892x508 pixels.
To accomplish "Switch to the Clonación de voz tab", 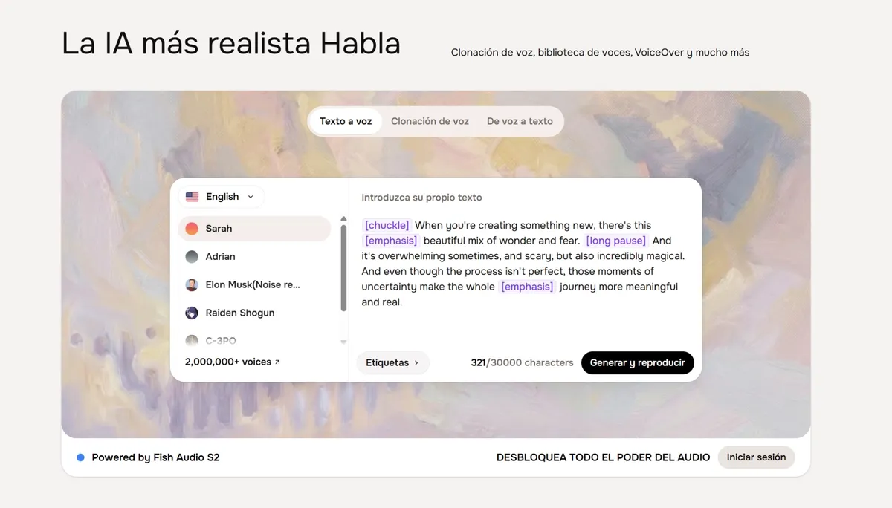I will (430, 121).
